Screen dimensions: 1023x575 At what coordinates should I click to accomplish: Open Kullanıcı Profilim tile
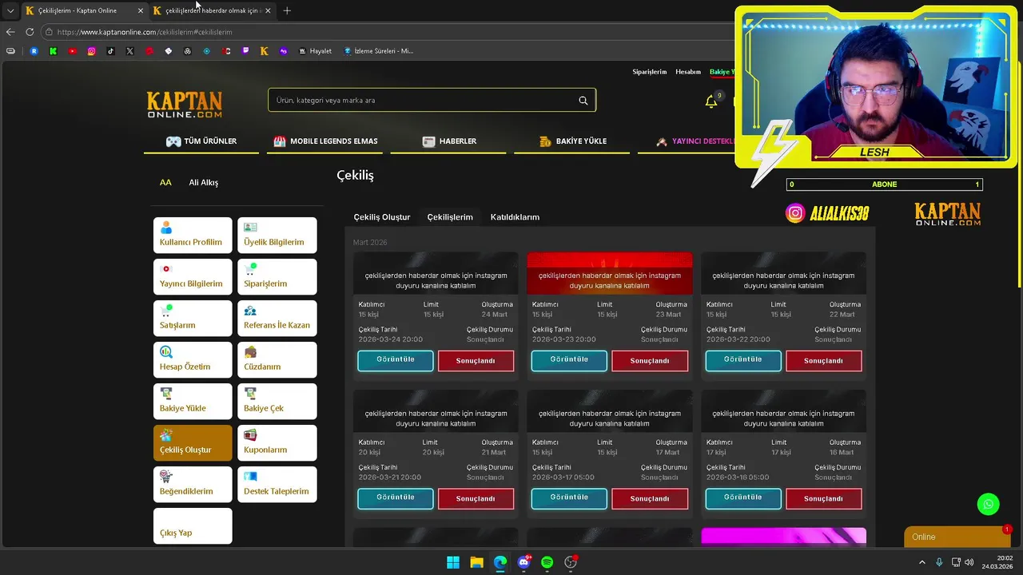click(193, 235)
